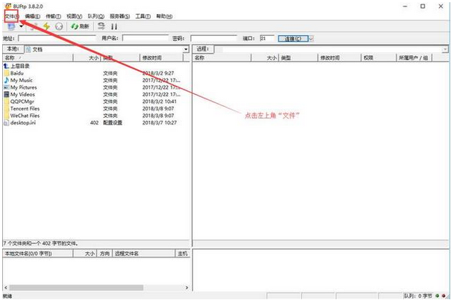The image size is (454, 303).
Task: Open the 队列(Q) menu
Action: pyautogui.click(x=96, y=16)
